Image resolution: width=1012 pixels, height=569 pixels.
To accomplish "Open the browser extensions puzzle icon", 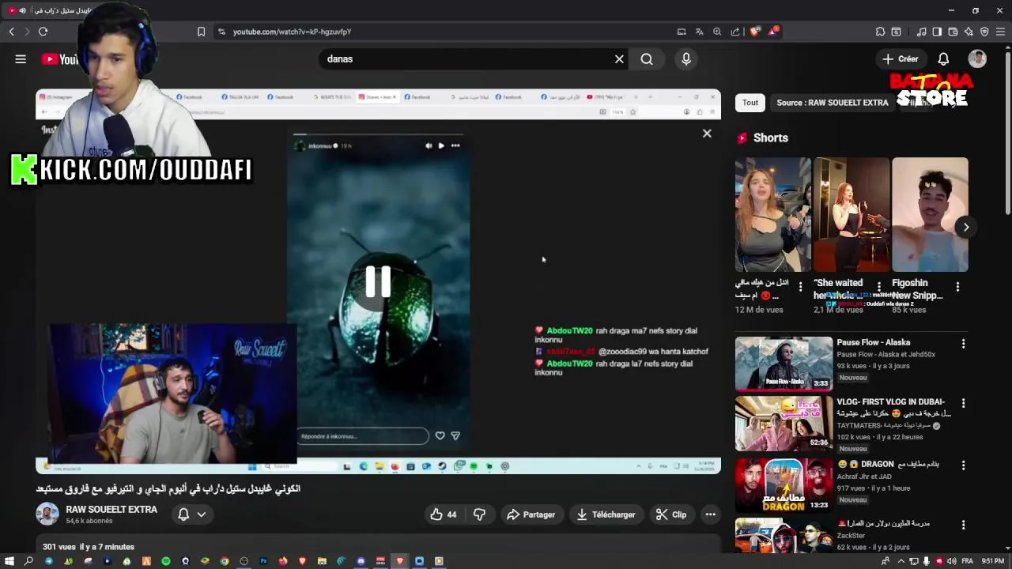I will pos(880,32).
